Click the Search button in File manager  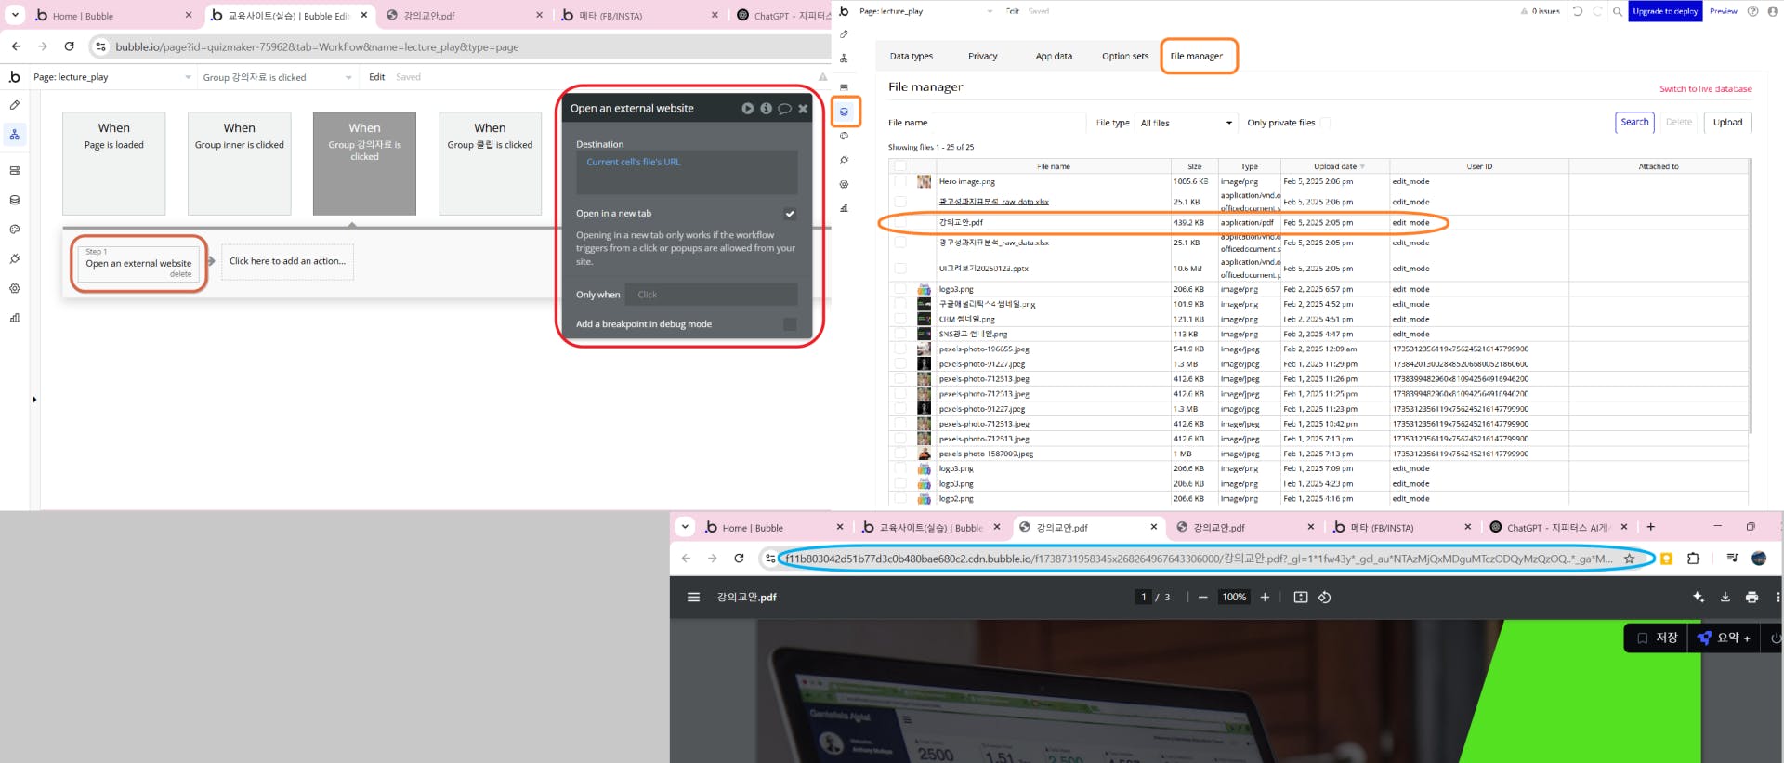coord(1634,122)
